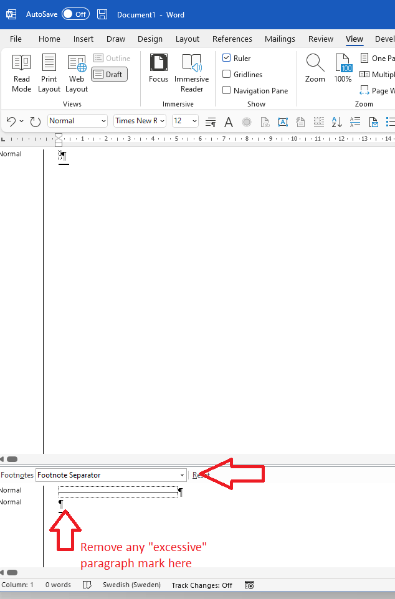The height and width of the screenshot is (599, 395).
Task: Click the footnote pane horizontal scrollbar thumb
Action: tap(12, 572)
